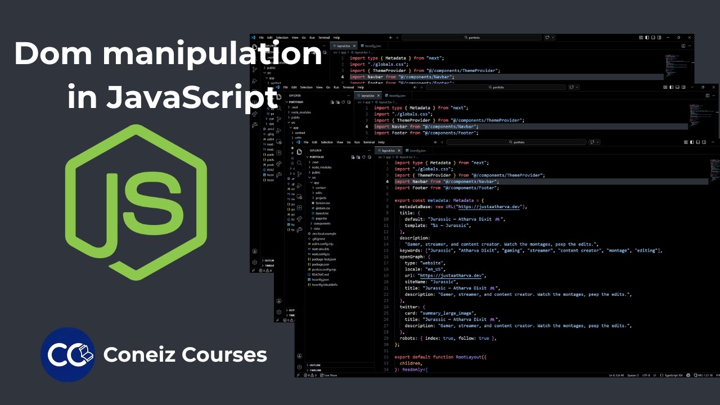Open Extensions view in front window activity bar
Viewport: 720px width, 405px height.
click(299, 208)
